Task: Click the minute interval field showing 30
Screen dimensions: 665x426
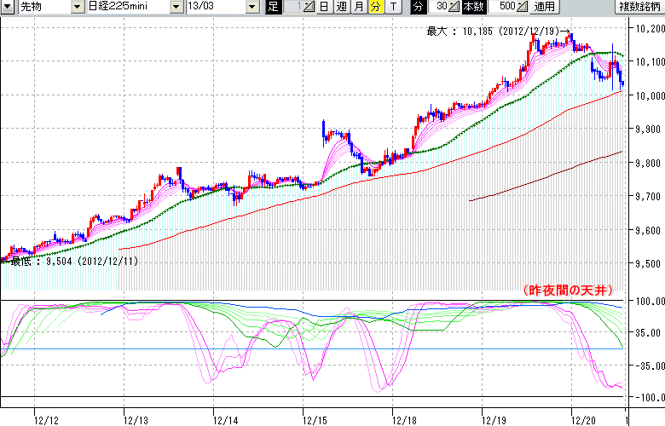Action: (440, 7)
